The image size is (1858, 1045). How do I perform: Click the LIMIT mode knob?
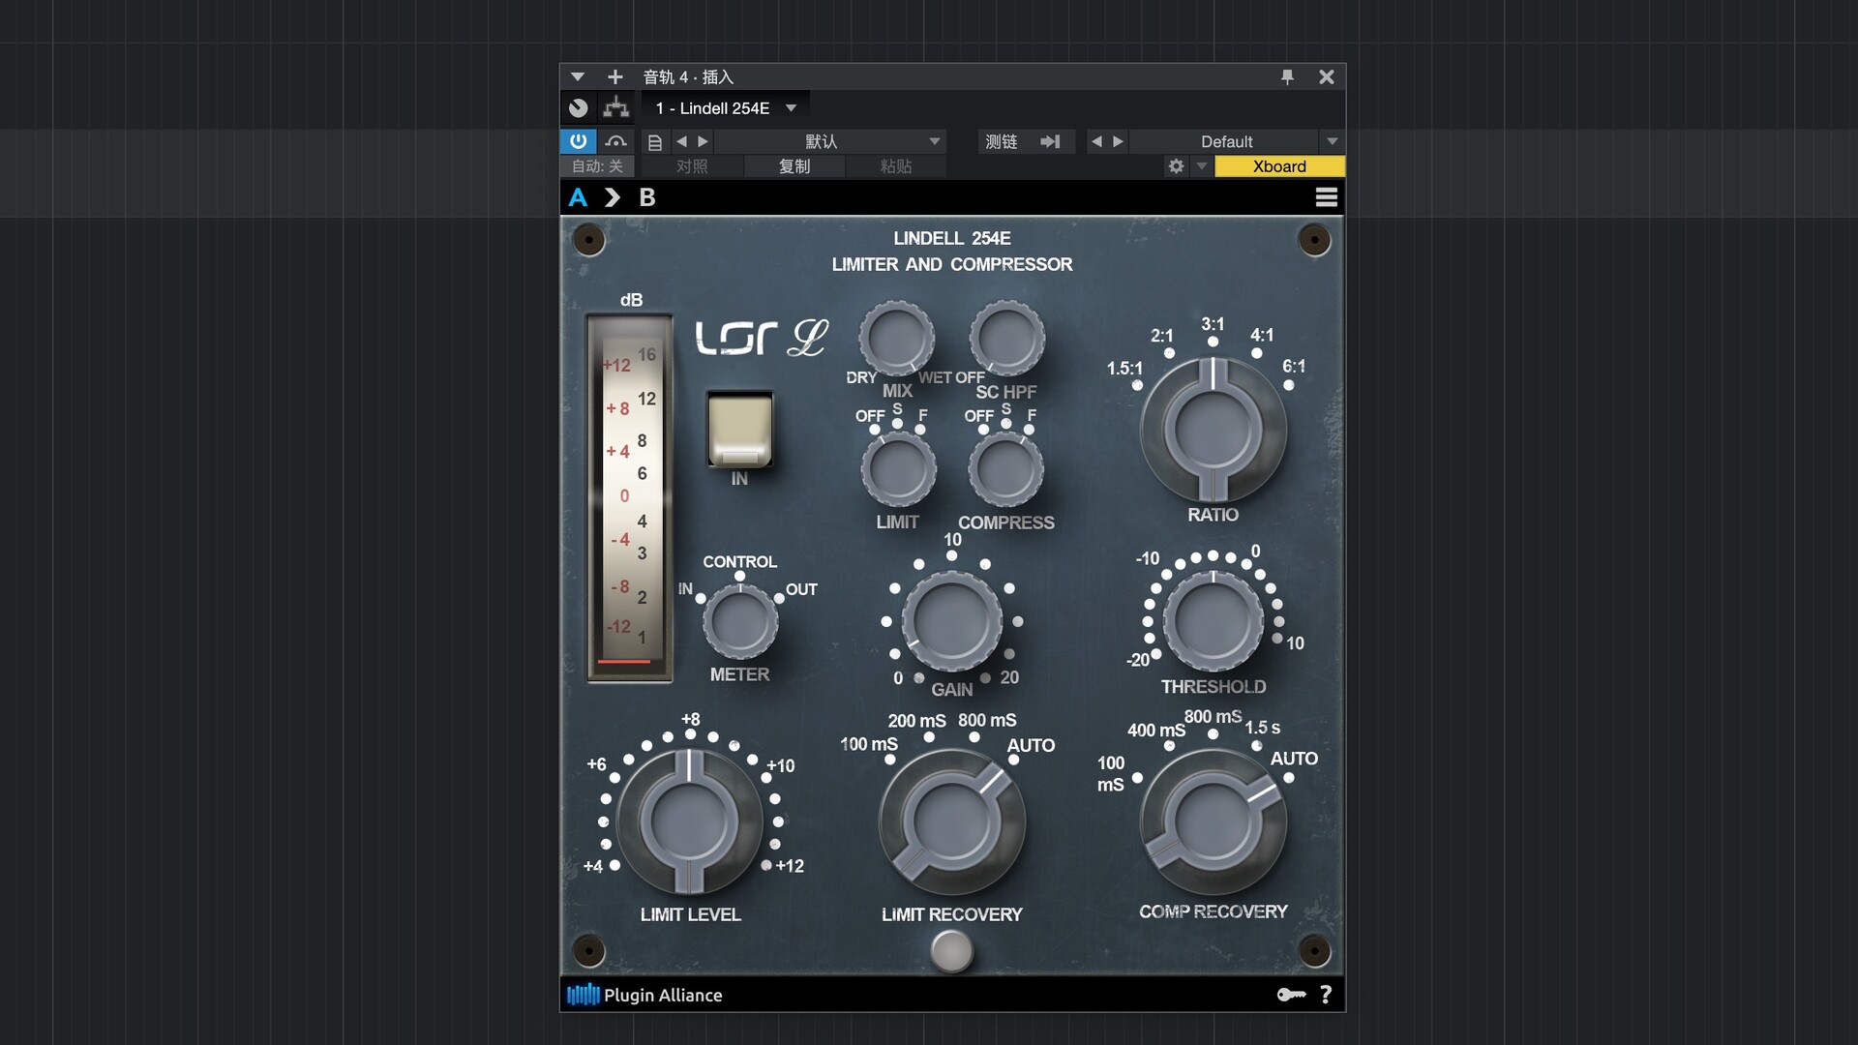pyautogui.click(x=898, y=469)
